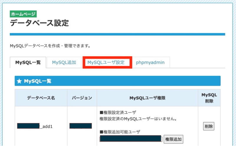Switch to the MySQL追加 tab

pyautogui.click(x=64, y=62)
